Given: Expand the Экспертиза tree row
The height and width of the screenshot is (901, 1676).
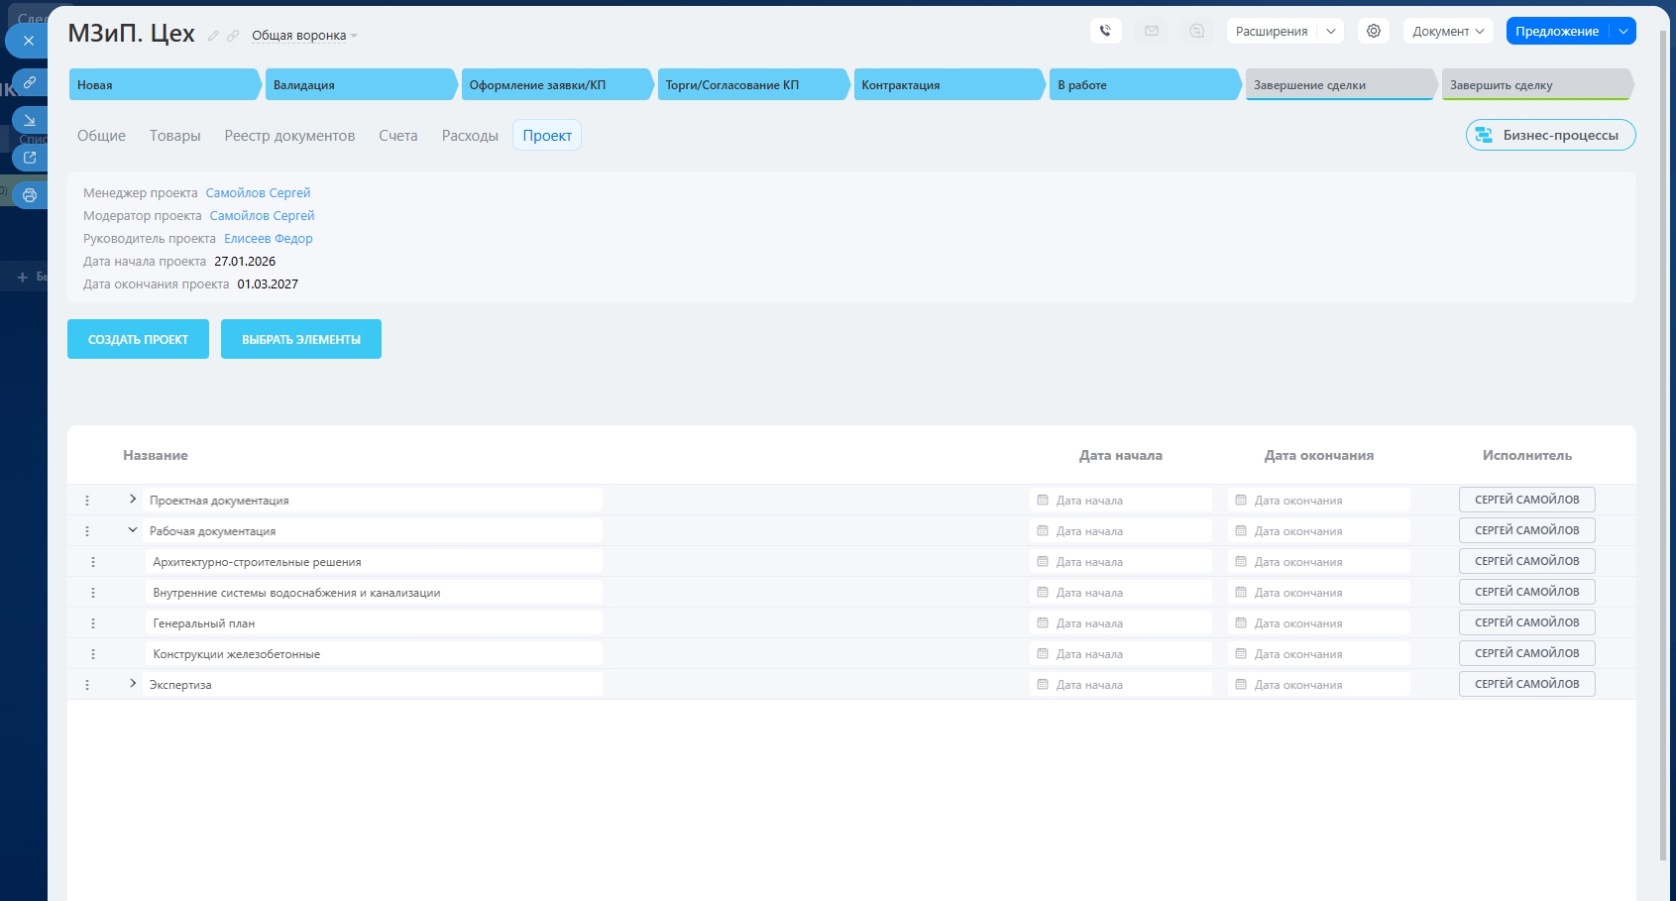Looking at the screenshot, I should (x=133, y=684).
